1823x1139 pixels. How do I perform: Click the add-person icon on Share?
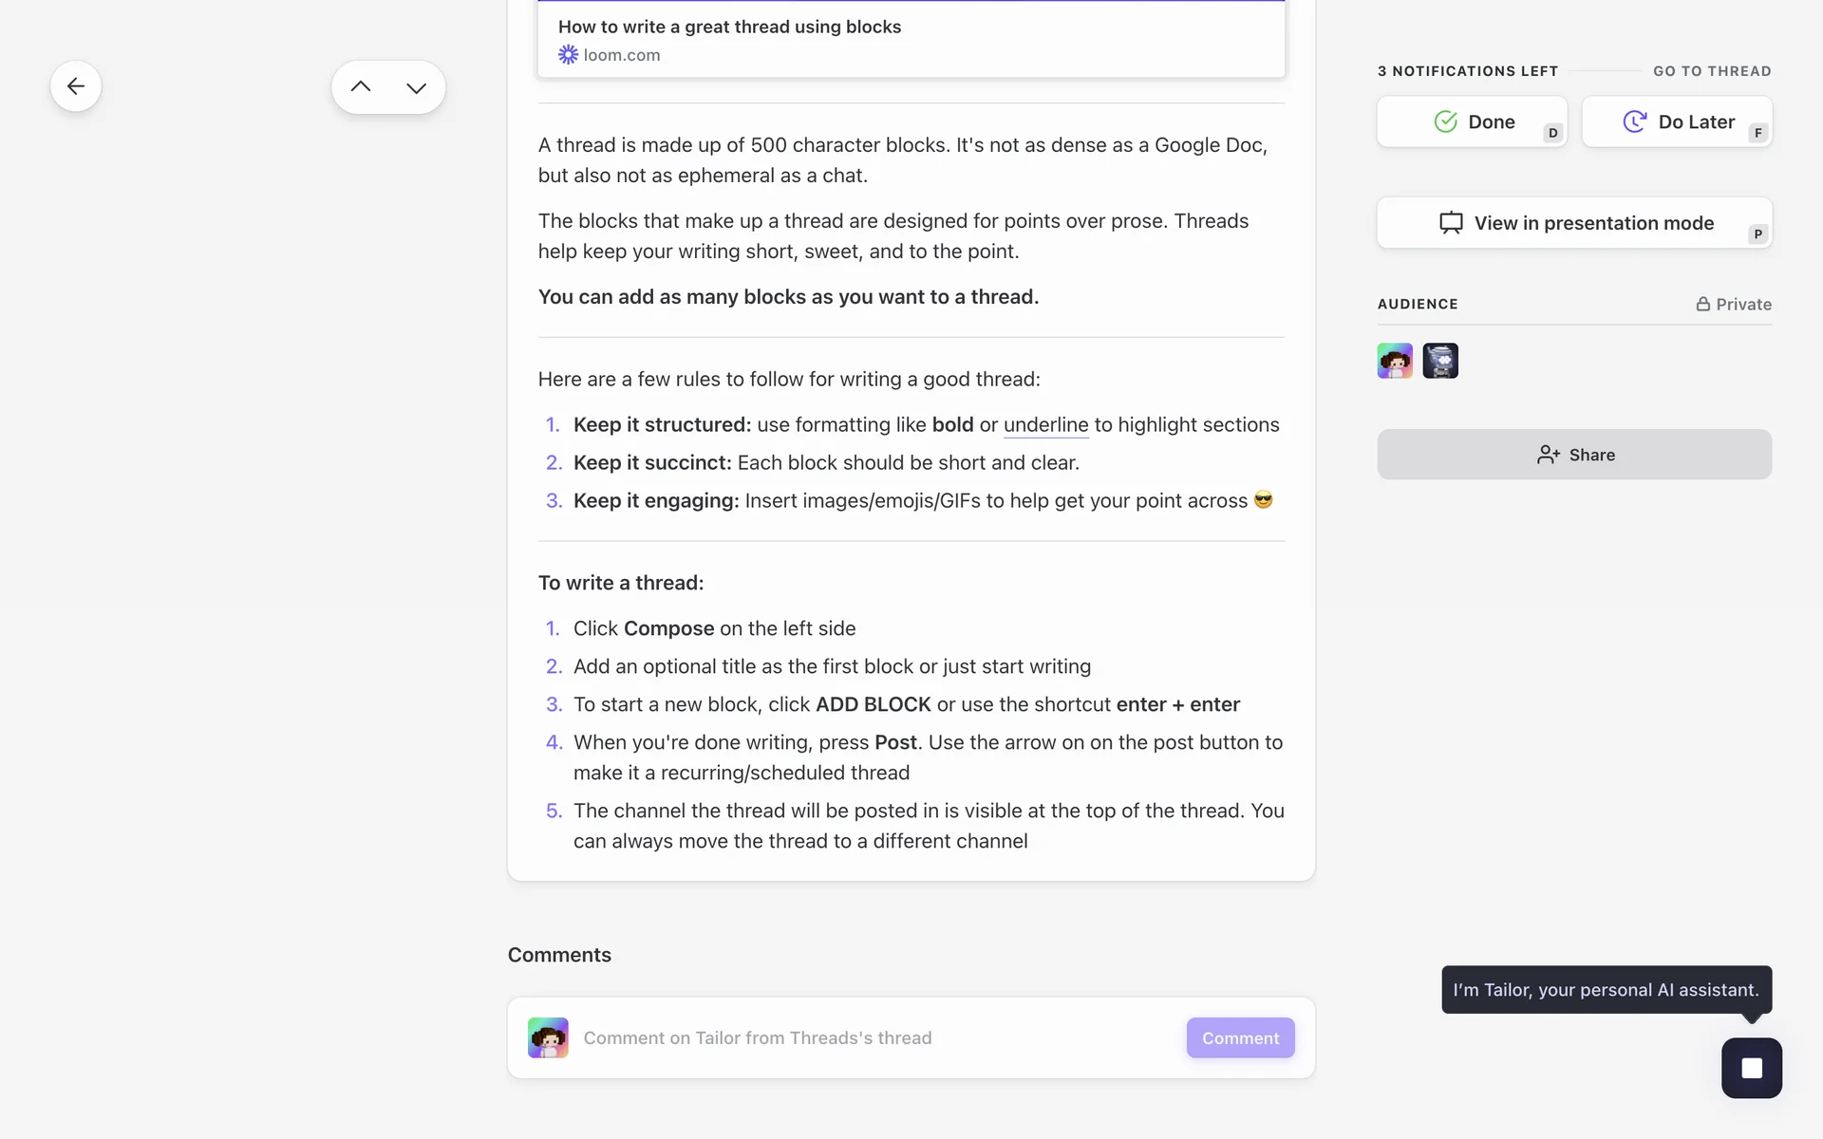1548,455
